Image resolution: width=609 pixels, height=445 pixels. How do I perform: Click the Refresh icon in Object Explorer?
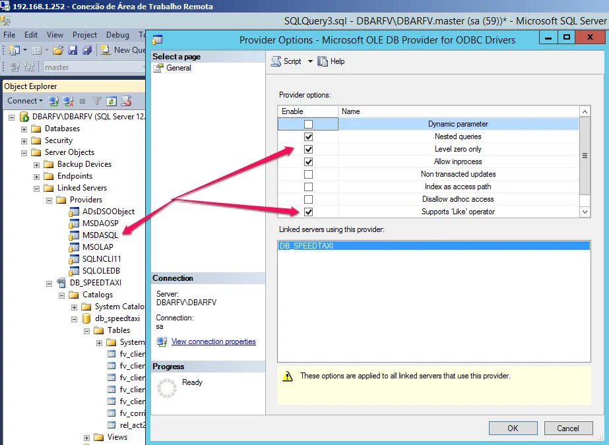pos(112,102)
